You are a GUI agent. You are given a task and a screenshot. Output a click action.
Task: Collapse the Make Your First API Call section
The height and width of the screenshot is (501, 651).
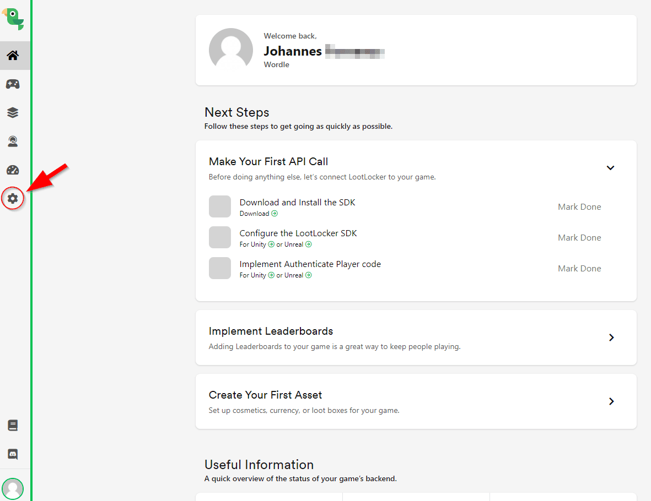click(x=610, y=168)
